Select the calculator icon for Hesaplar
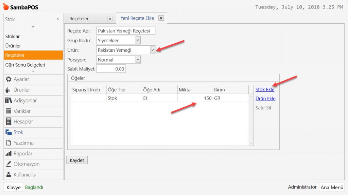This screenshot has height=195, width=348. click(8, 122)
